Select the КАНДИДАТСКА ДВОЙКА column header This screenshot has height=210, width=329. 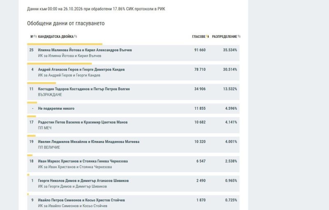click(56, 37)
